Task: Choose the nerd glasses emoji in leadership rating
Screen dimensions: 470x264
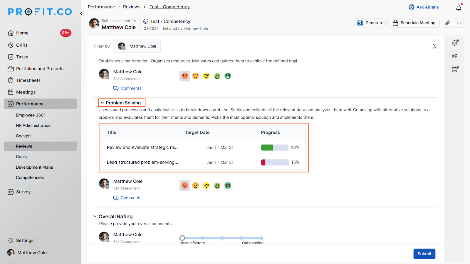Action: tap(206, 76)
